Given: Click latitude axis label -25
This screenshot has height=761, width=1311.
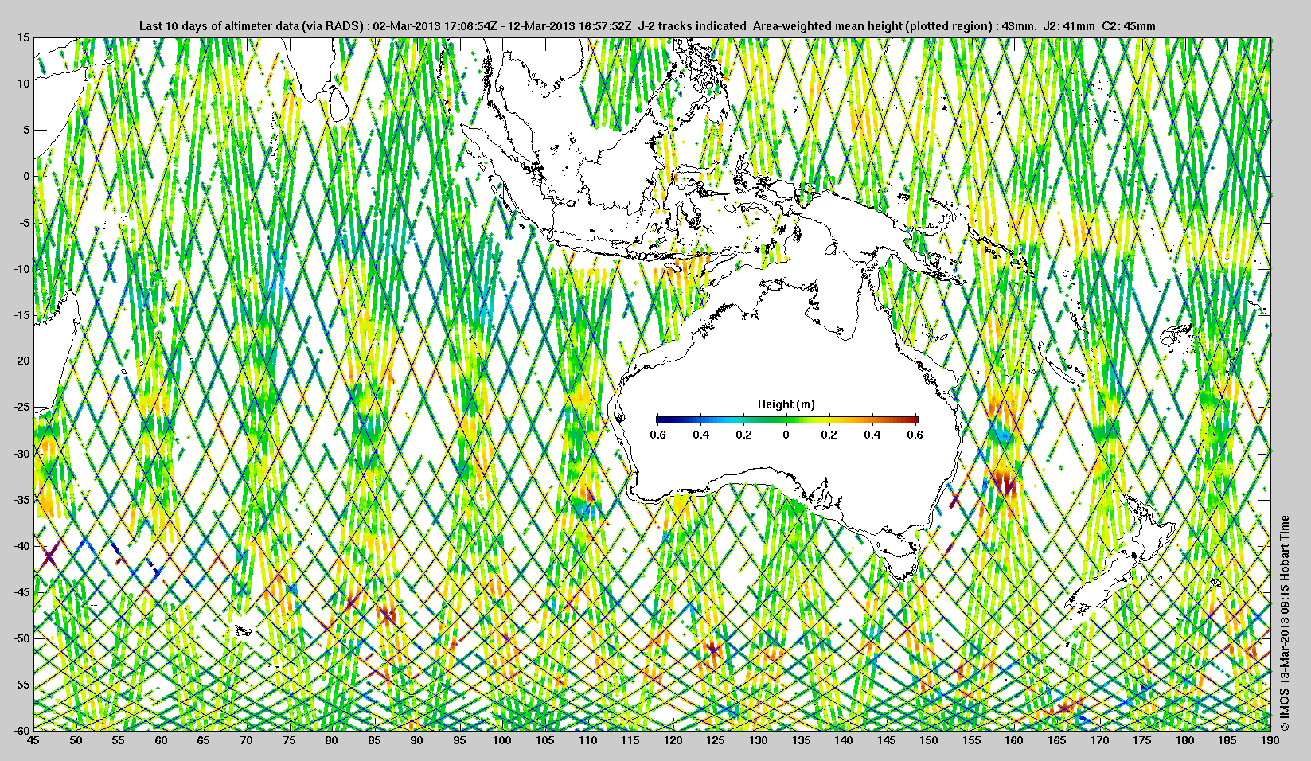Looking at the screenshot, I should (x=20, y=408).
